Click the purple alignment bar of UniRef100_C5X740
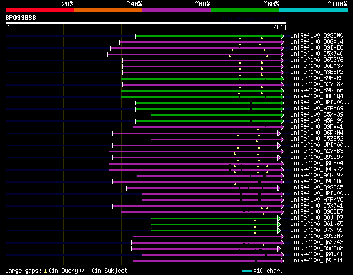Screen dimensions: 353x275 click(x=194, y=54)
